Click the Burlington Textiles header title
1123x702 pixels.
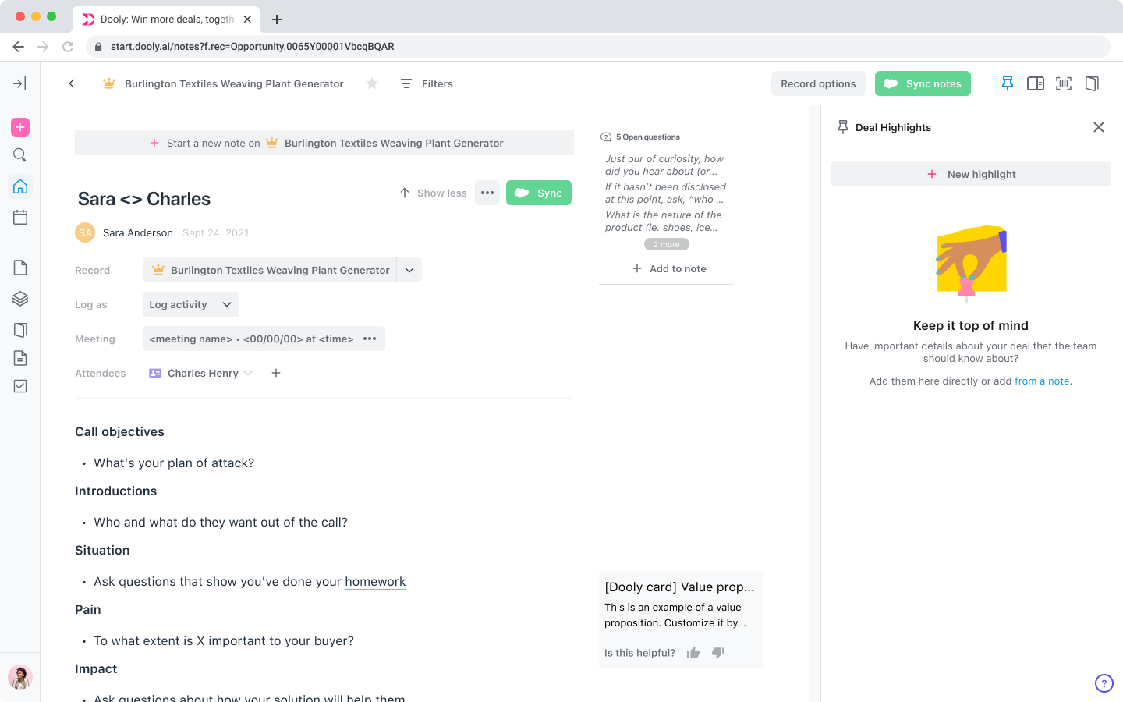click(x=234, y=83)
